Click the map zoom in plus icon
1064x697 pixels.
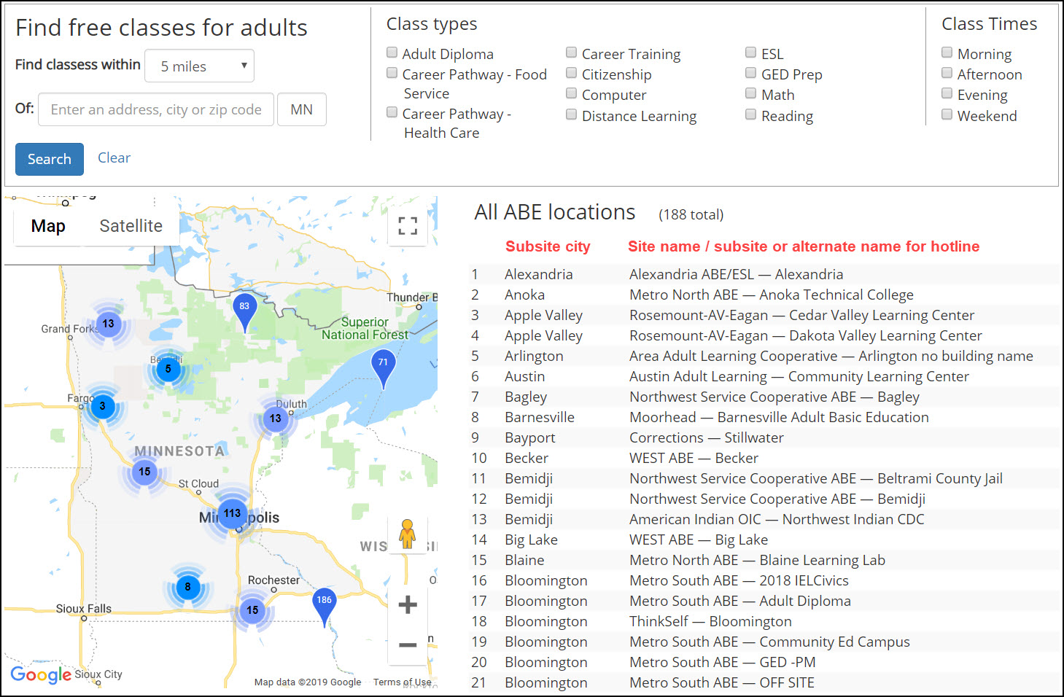tap(408, 604)
